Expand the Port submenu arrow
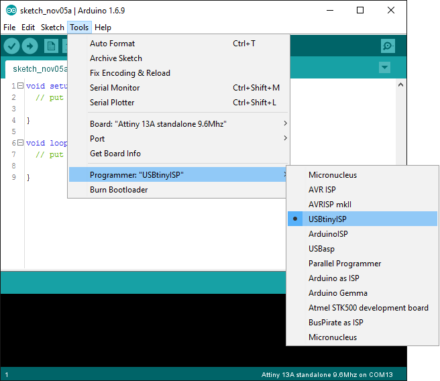 click(285, 138)
